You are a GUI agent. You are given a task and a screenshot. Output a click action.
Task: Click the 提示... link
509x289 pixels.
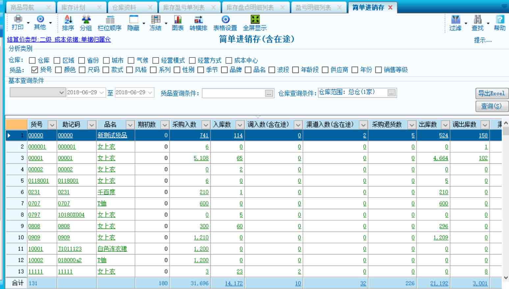[x=483, y=40]
